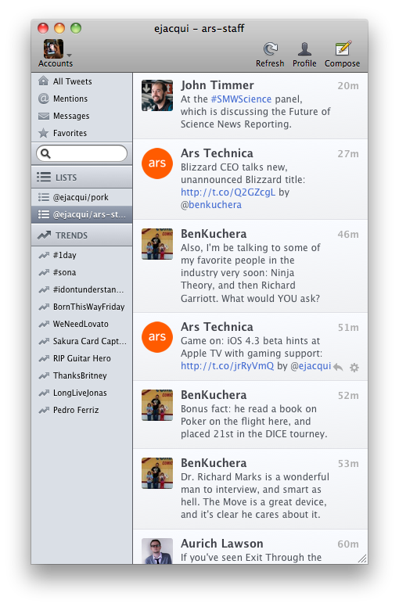Select the @ejacqui/ars-st... list
The image size is (399, 607).
(x=81, y=214)
